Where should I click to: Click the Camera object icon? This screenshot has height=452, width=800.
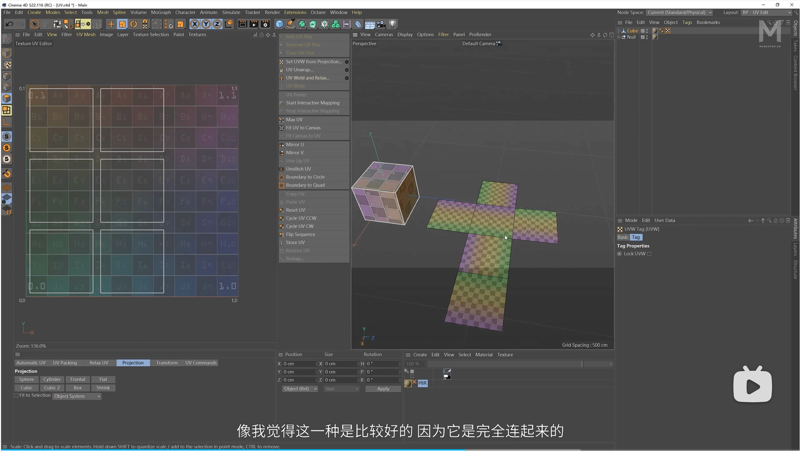381,24
